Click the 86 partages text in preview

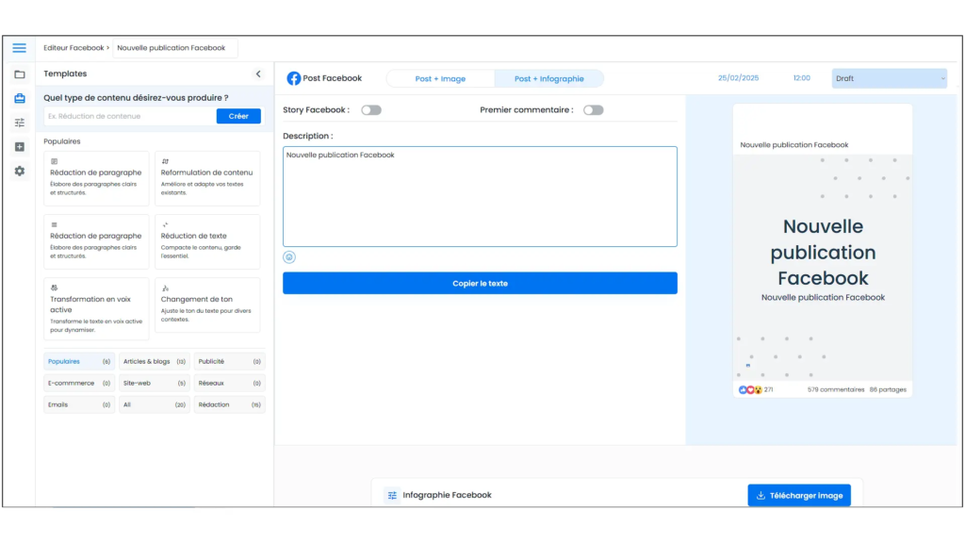pos(888,389)
